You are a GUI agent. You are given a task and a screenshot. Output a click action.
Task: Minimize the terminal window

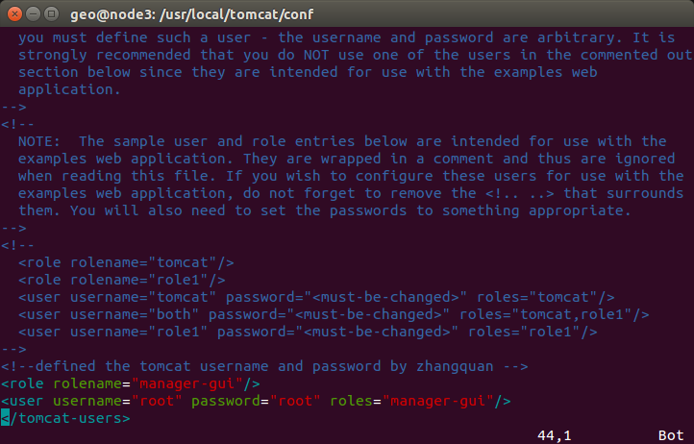[33, 13]
